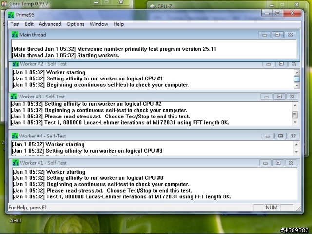Image resolution: width=312 pixels, height=234 pixels.
Task: Click NUM indicator in status bar
Action: point(272,207)
